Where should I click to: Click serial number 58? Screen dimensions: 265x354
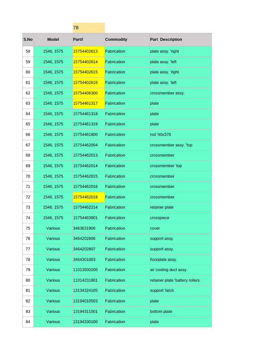tap(28, 52)
